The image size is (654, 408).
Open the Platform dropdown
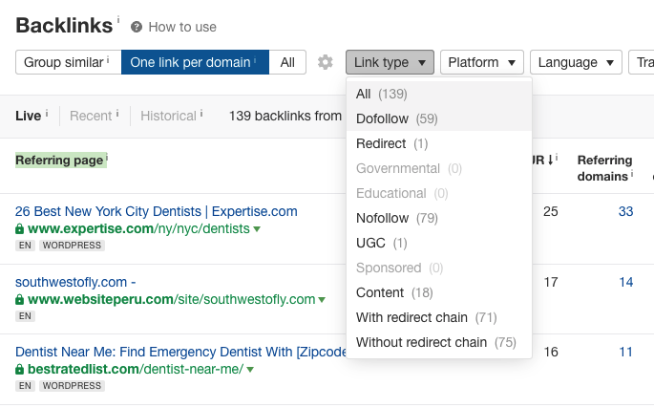coord(481,62)
